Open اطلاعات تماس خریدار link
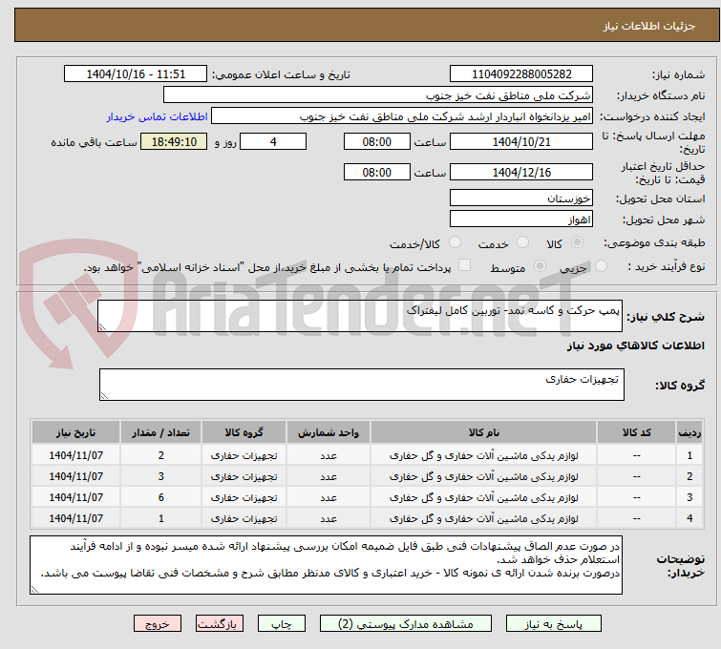This screenshot has width=721, height=649. [158, 116]
